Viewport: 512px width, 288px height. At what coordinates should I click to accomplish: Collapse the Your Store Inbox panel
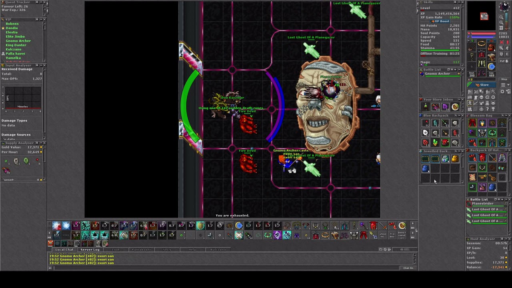point(458,99)
